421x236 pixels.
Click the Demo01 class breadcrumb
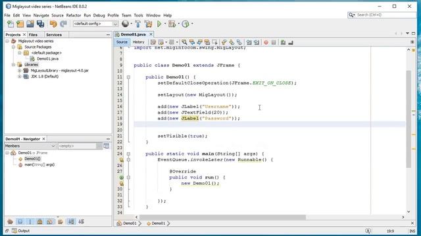click(x=130, y=223)
